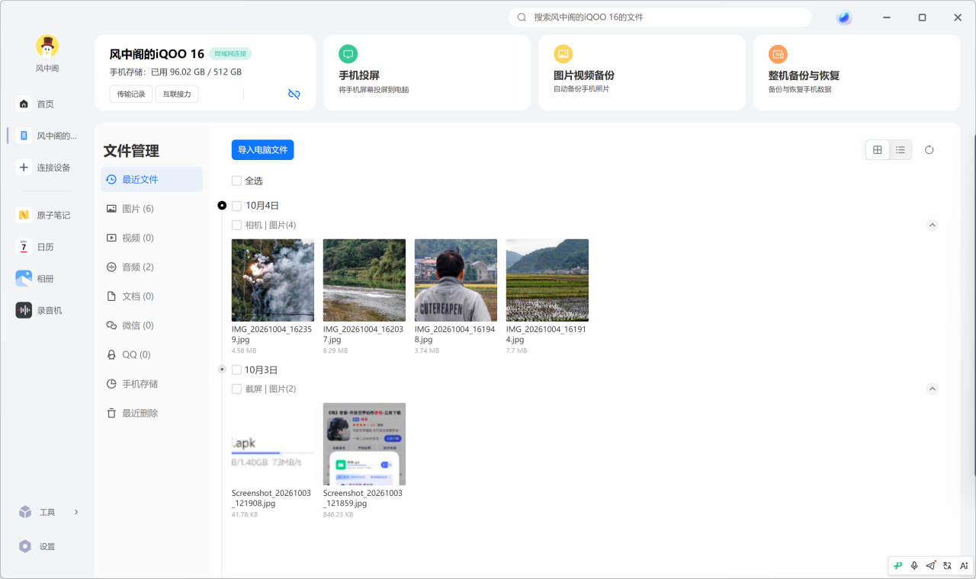Open thumbnail IMG_20261004_162359.jpg
976x579 pixels.
click(273, 280)
